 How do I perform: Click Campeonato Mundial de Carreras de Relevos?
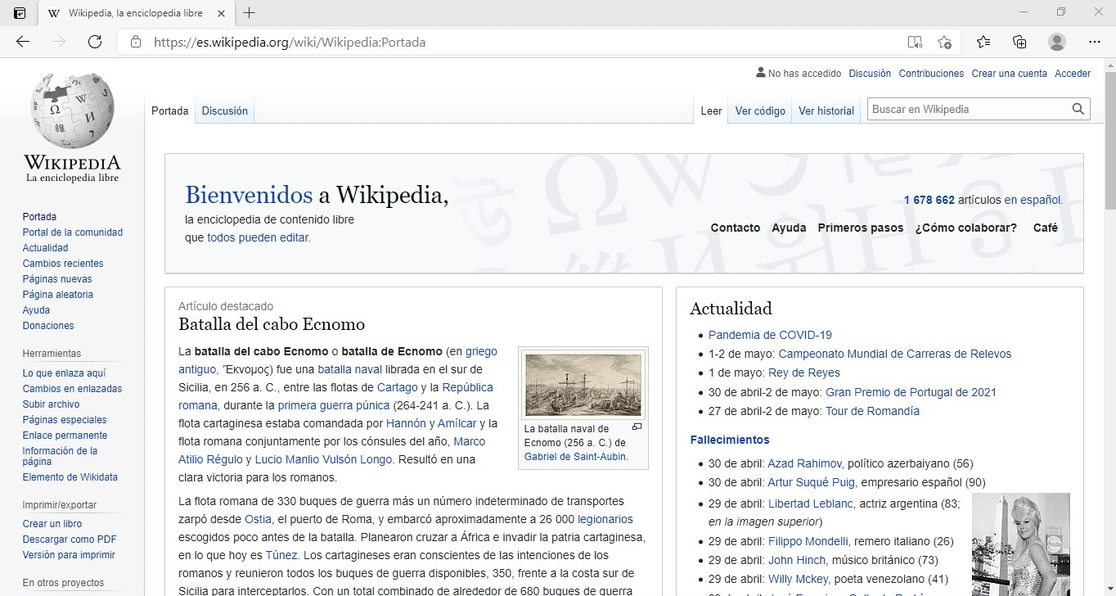pos(895,354)
